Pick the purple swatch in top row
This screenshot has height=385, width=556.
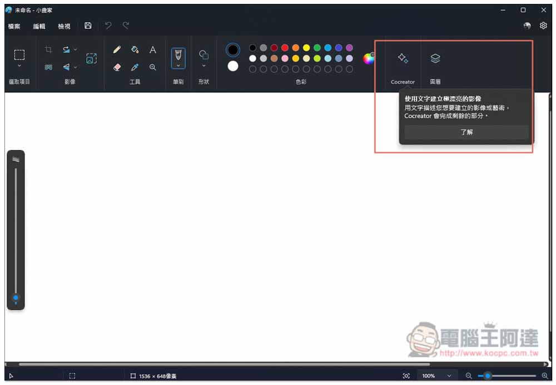[x=349, y=48]
